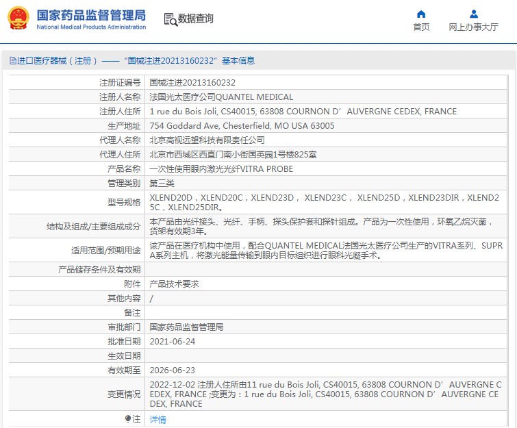Click the 型号规格 row label
Screen dimensions: 517x428
124,203
